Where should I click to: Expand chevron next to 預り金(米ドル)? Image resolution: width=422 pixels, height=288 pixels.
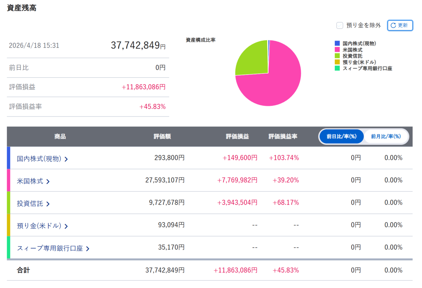pos(66,226)
